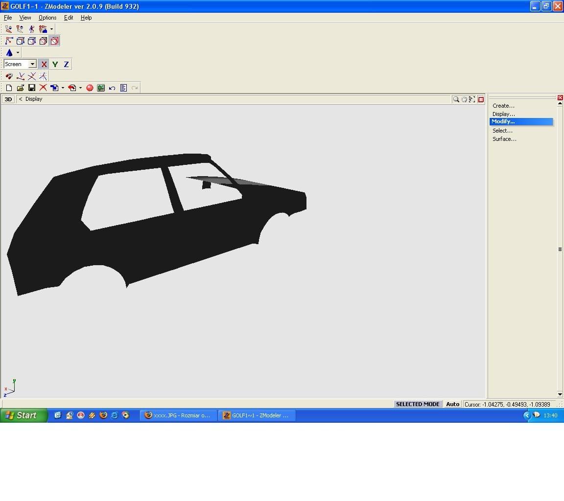Toggle the Z axis constraint
Viewport: 564px width, 501px height.
click(x=66, y=64)
